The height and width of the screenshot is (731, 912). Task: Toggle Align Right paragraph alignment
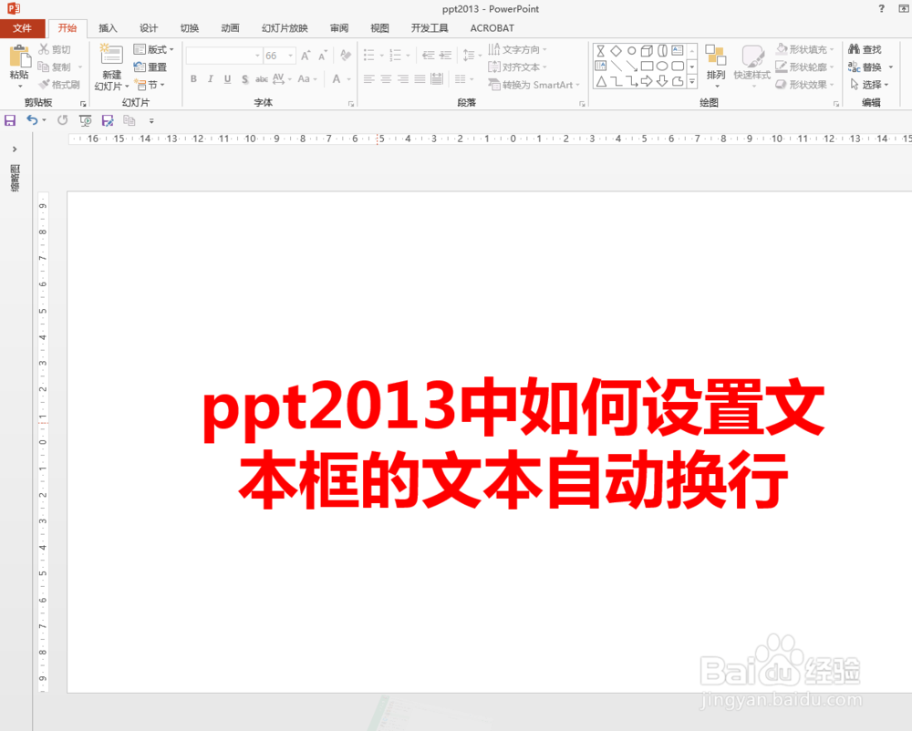tap(403, 79)
